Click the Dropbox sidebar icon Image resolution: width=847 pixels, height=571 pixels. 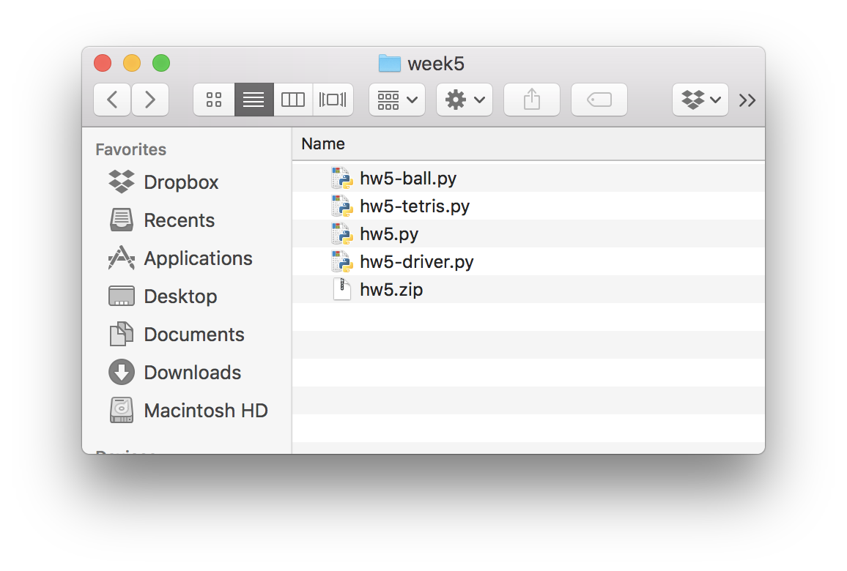click(x=122, y=182)
